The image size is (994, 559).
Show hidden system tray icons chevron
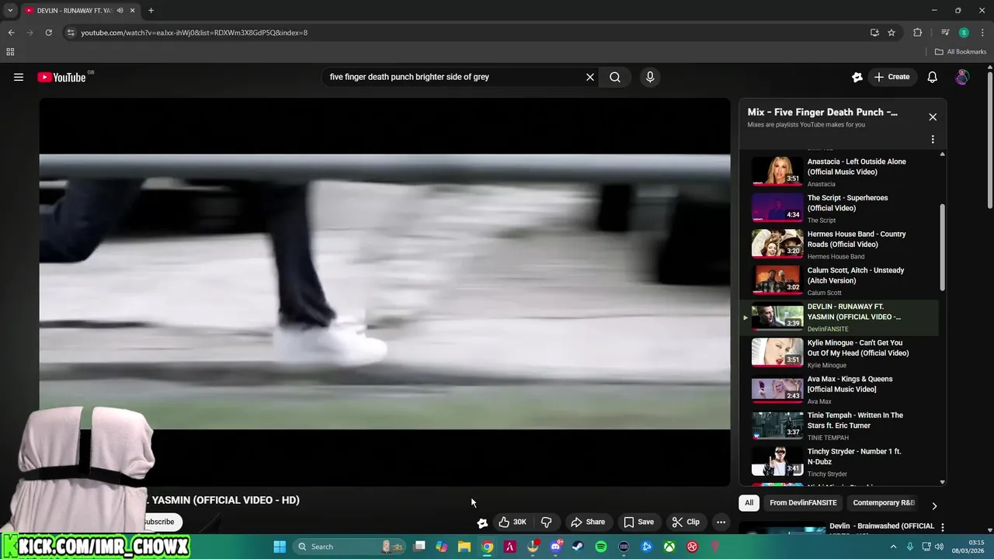point(893,547)
